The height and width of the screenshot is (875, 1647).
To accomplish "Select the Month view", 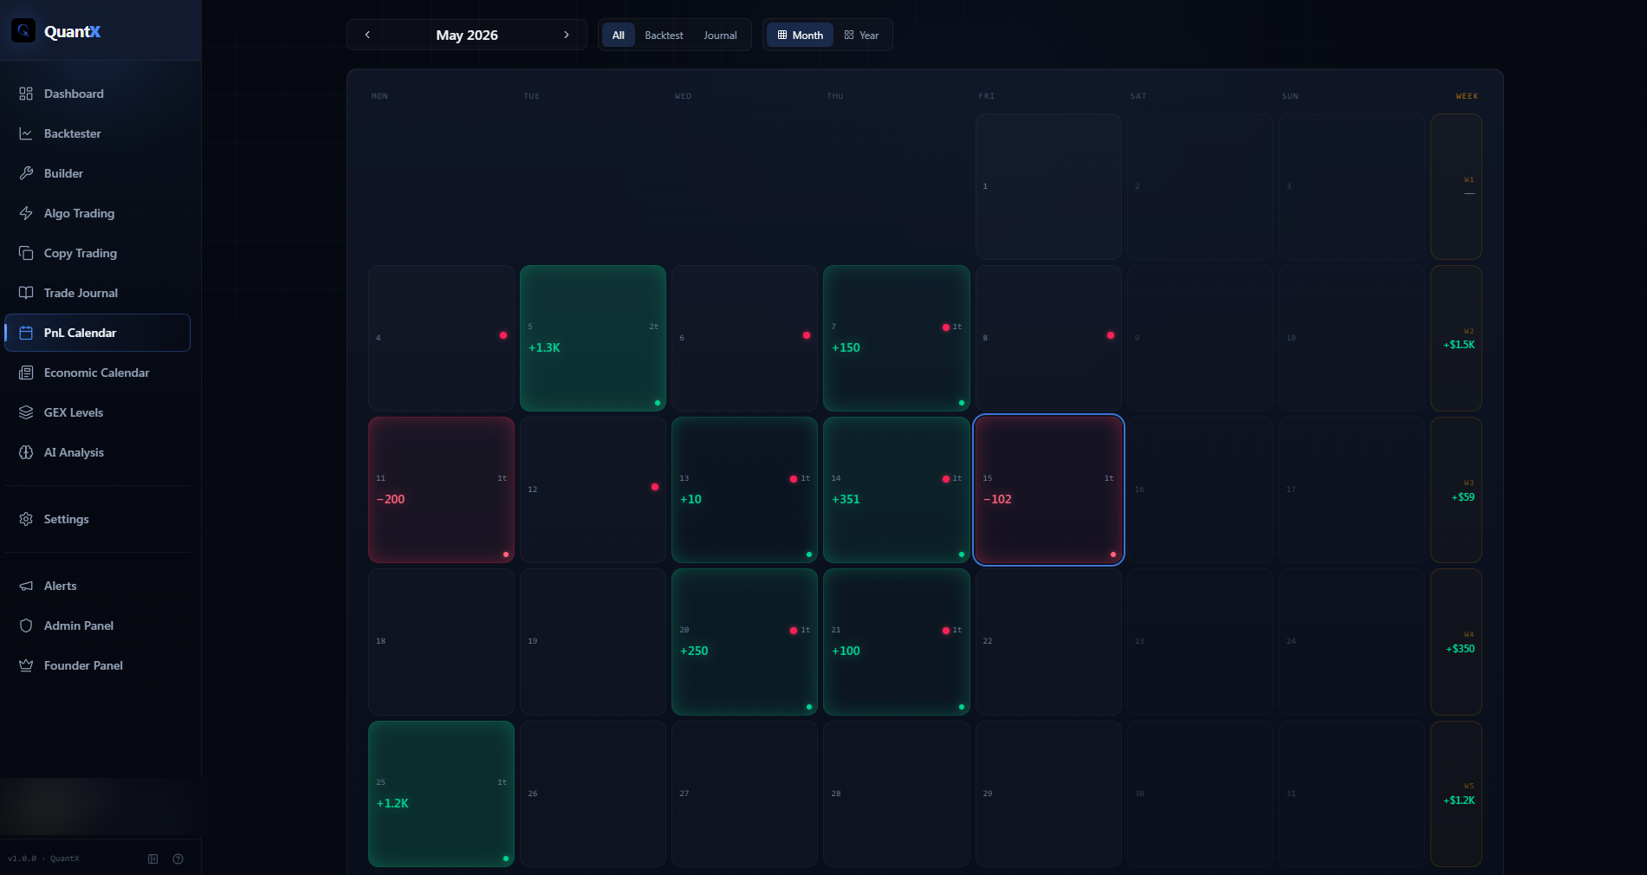I will [x=800, y=35].
